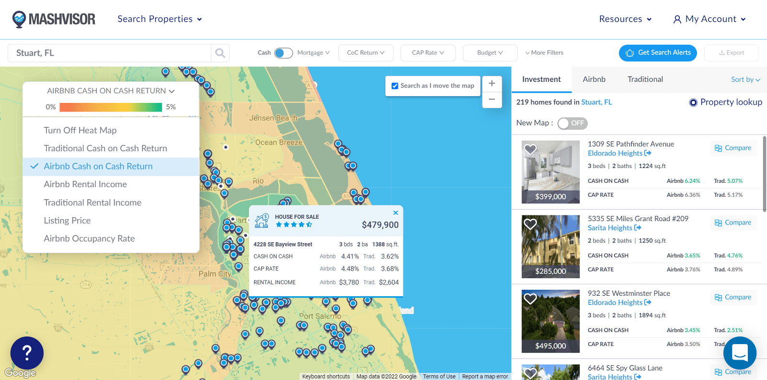Click the Sarita Heights link icon for 5335 Miles Grant
This screenshot has width=767, height=380.
pos(638,228)
